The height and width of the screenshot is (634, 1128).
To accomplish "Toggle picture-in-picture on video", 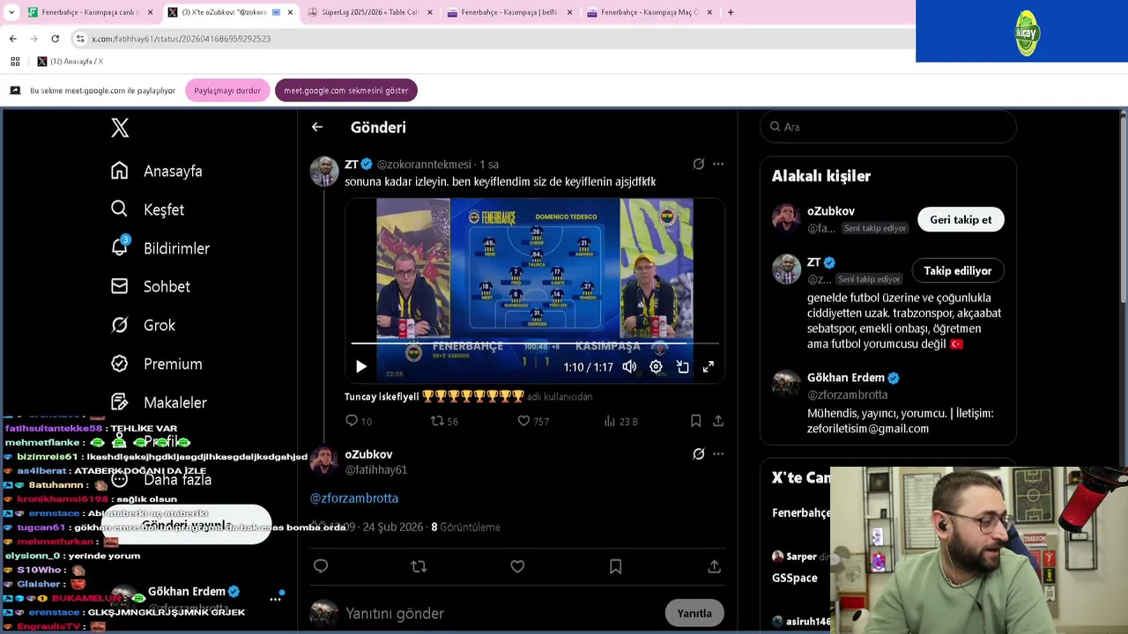I will [x=682, y=366].
